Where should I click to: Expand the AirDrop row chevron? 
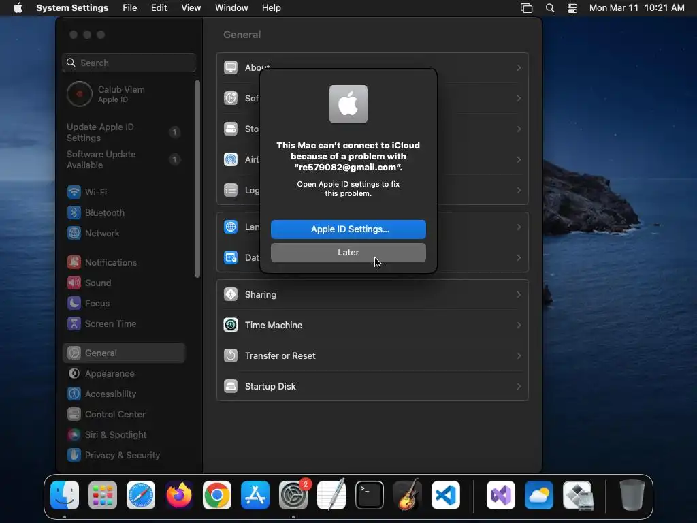(519, 159)
